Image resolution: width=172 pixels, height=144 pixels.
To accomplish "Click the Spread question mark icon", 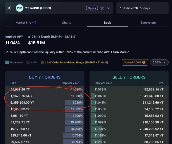I will [x=144, y=62].
